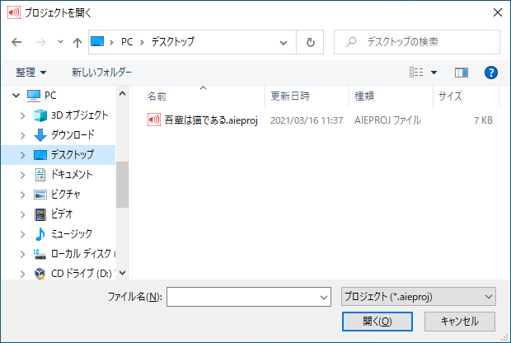
Task: Select the ダウンロード folder
Action: (73, 134)
